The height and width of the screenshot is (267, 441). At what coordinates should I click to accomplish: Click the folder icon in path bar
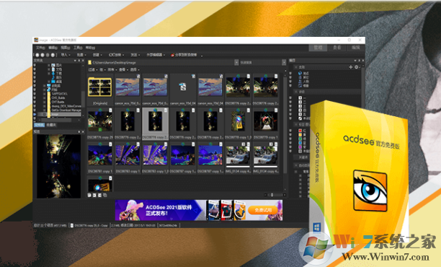click(90, 63)
